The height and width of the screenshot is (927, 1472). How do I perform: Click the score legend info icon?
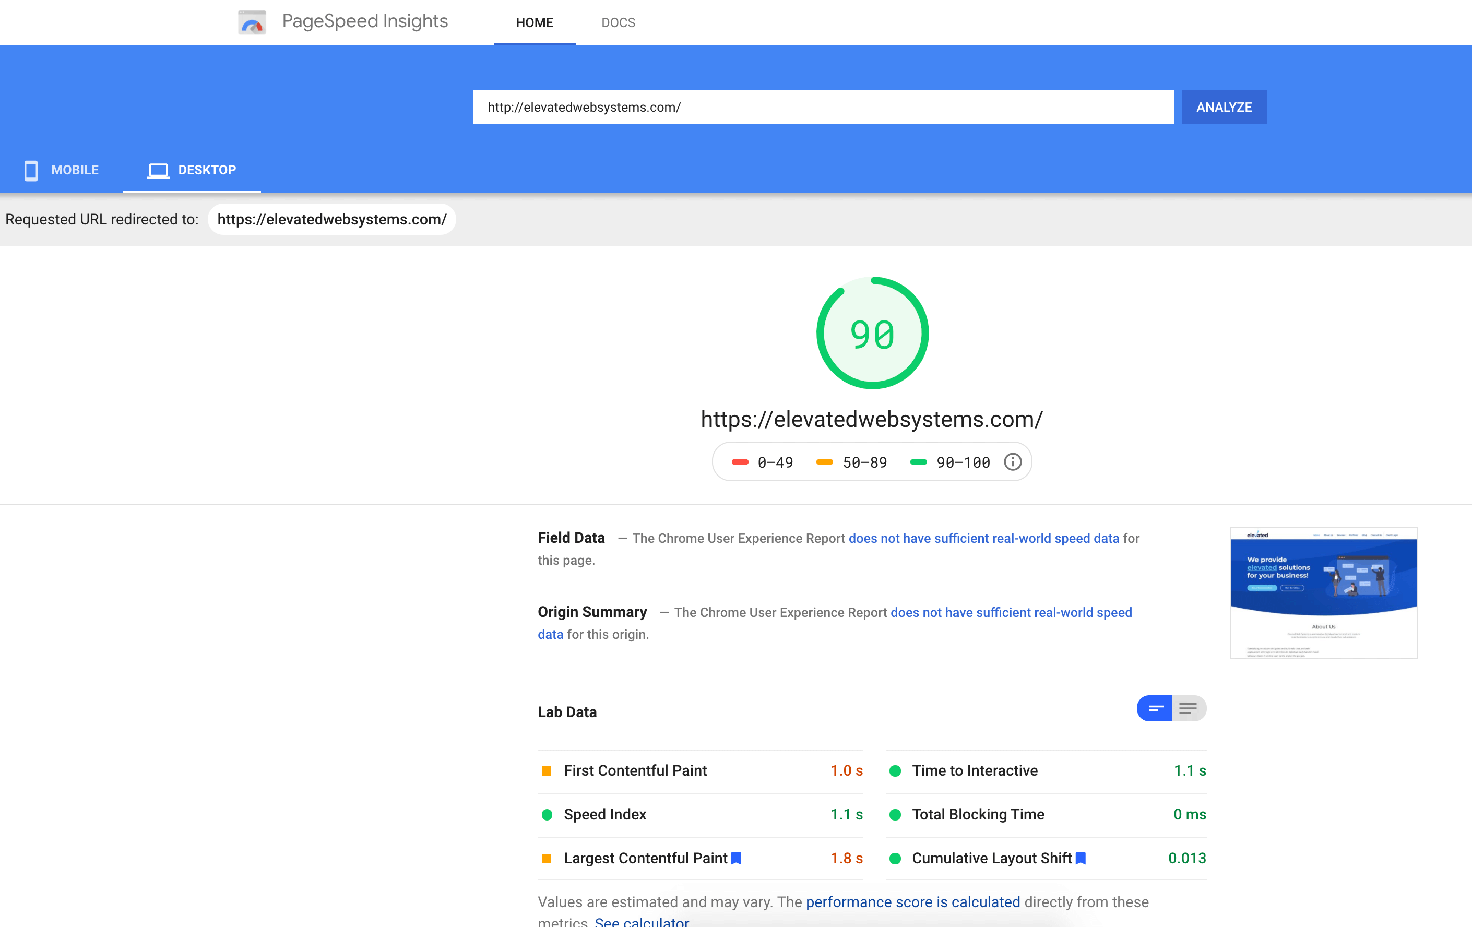point(1012,462)
